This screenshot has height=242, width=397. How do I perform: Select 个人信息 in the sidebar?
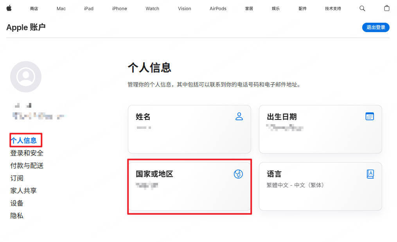coord(23,141)
